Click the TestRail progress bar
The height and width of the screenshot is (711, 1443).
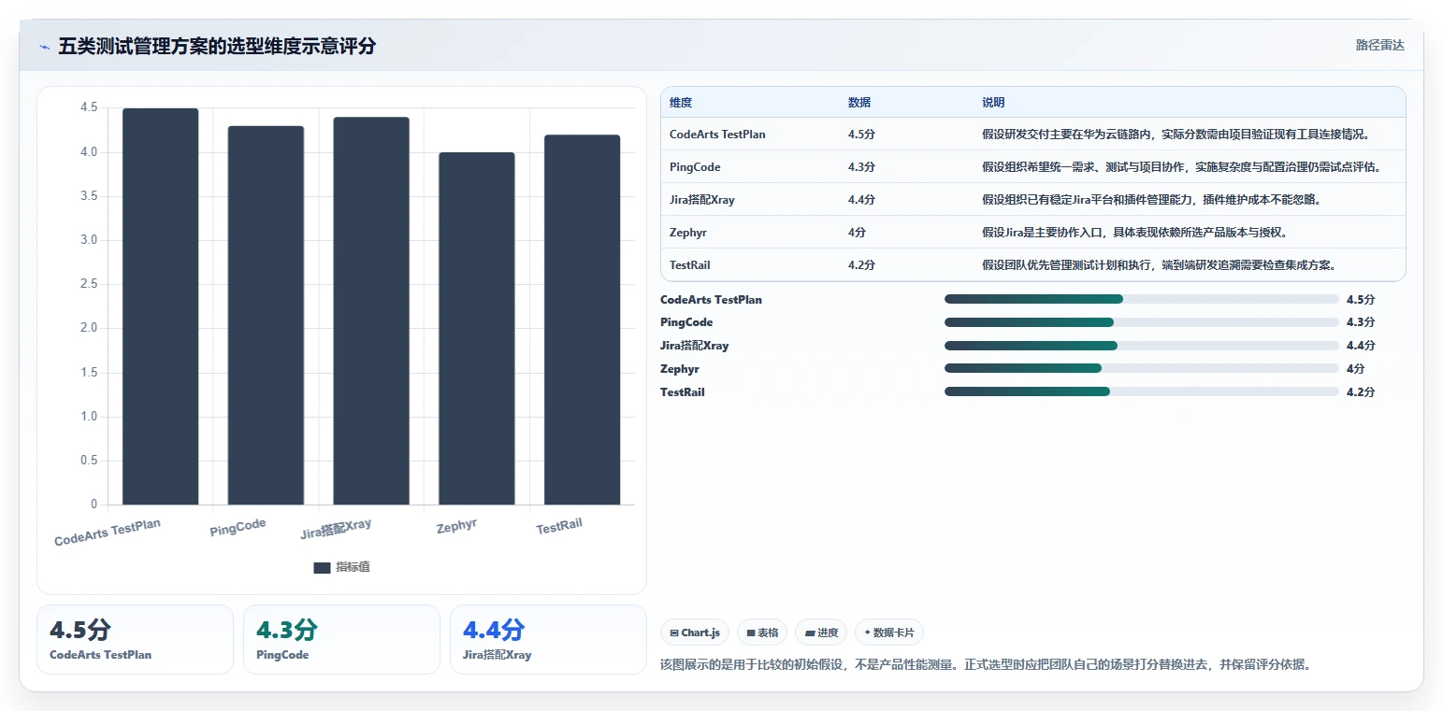click(1142, 392)
